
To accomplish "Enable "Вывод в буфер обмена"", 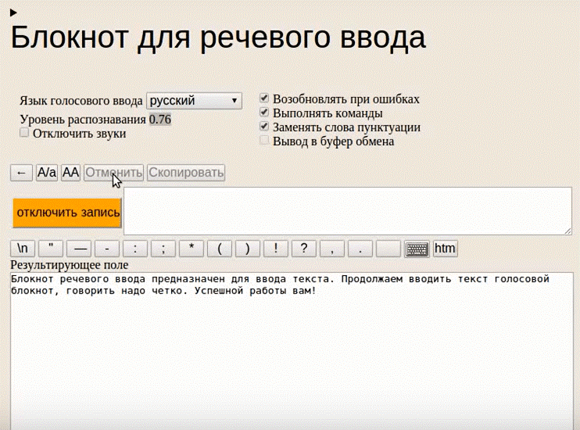I will [x=264, y=140].
